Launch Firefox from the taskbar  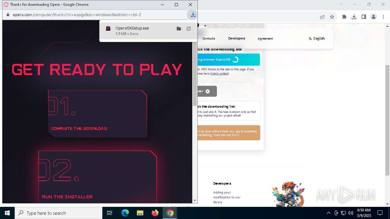point(155,213)
